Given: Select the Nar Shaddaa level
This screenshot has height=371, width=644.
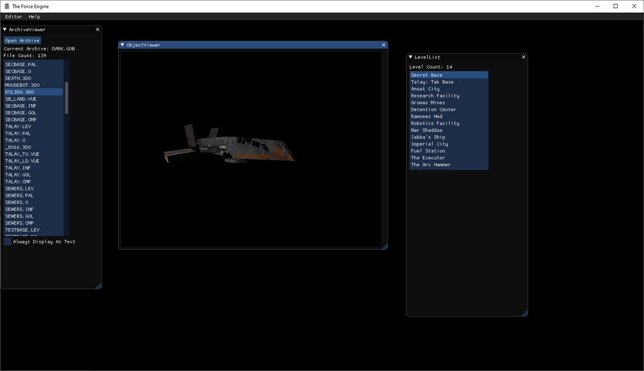Looking at the screenshot, I should tap(449, 130).
